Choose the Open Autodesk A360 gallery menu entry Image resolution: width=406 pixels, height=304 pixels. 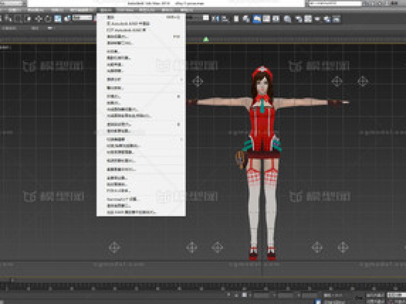point(141,30)
